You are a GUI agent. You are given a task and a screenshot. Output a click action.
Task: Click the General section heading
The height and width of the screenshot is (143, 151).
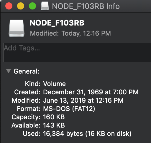(x=27, y=71)
